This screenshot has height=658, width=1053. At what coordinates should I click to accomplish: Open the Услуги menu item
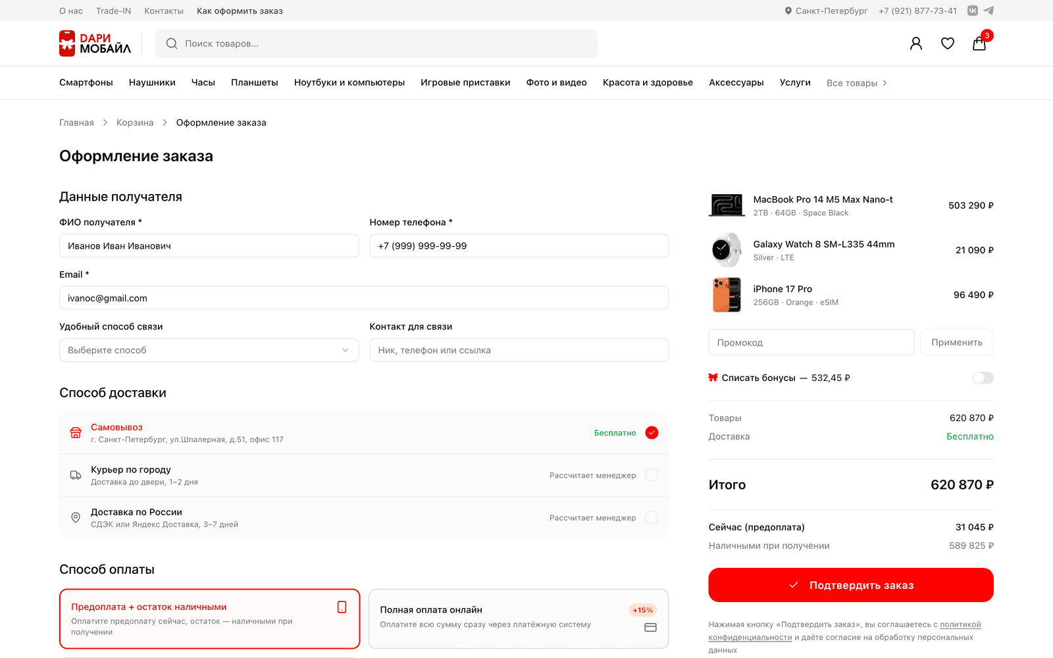795,83
